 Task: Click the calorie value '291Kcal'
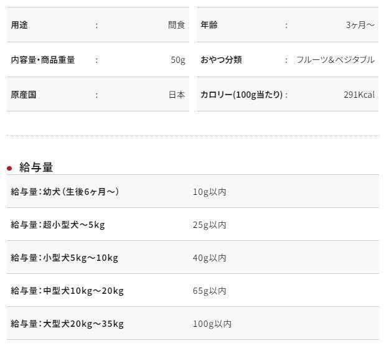(x=359, y=95)
